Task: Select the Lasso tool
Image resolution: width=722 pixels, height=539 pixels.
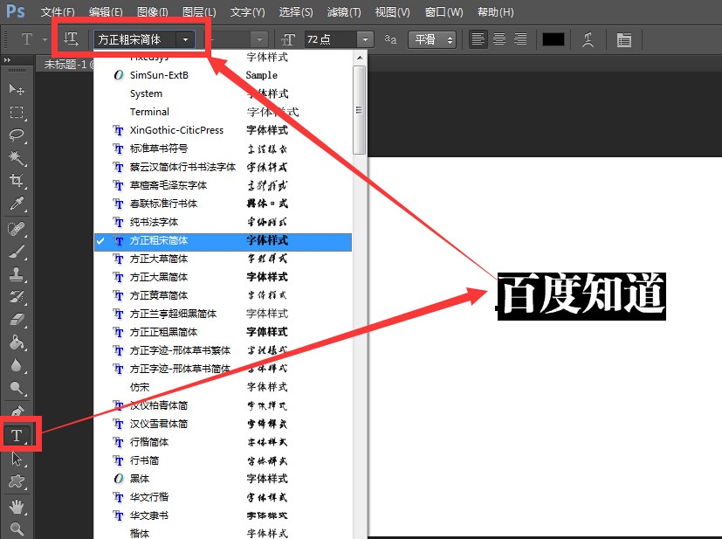Action: (17, 135)
